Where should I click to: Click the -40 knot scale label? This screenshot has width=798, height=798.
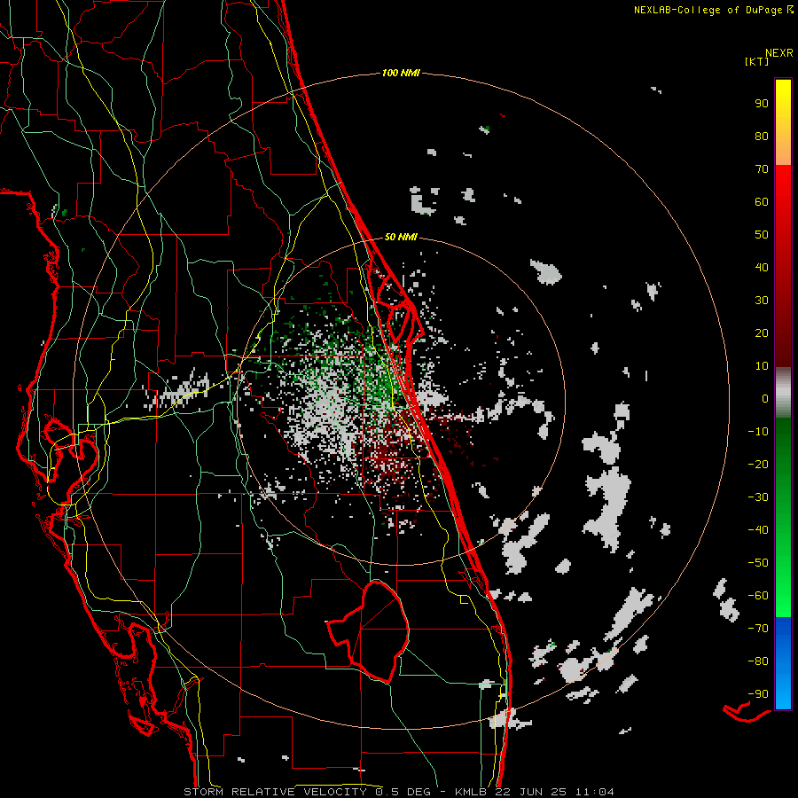tap(758, 530)
